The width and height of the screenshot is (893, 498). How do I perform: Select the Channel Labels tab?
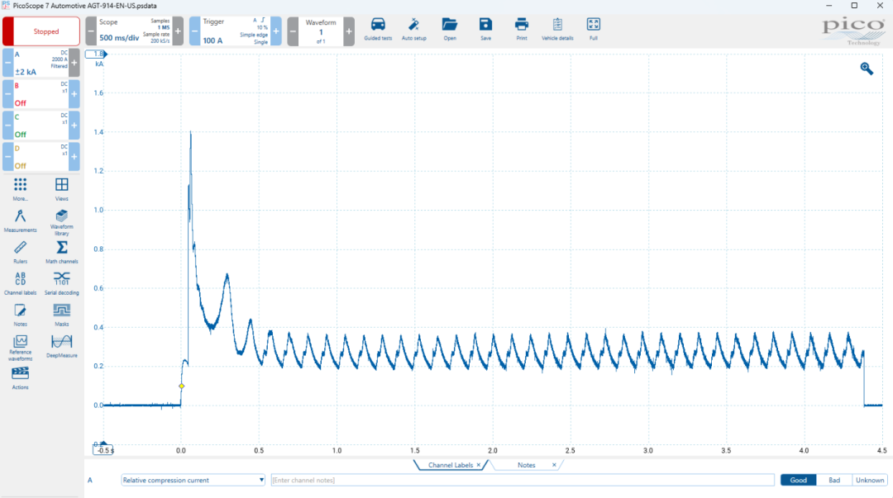[x=451, y=465]
